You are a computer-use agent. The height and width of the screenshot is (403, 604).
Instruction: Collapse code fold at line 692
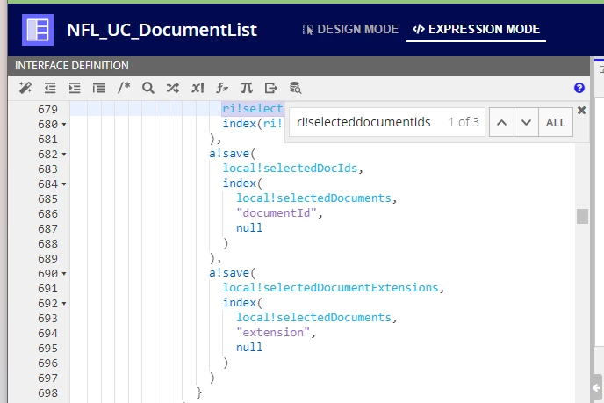(x=64, y=304)
